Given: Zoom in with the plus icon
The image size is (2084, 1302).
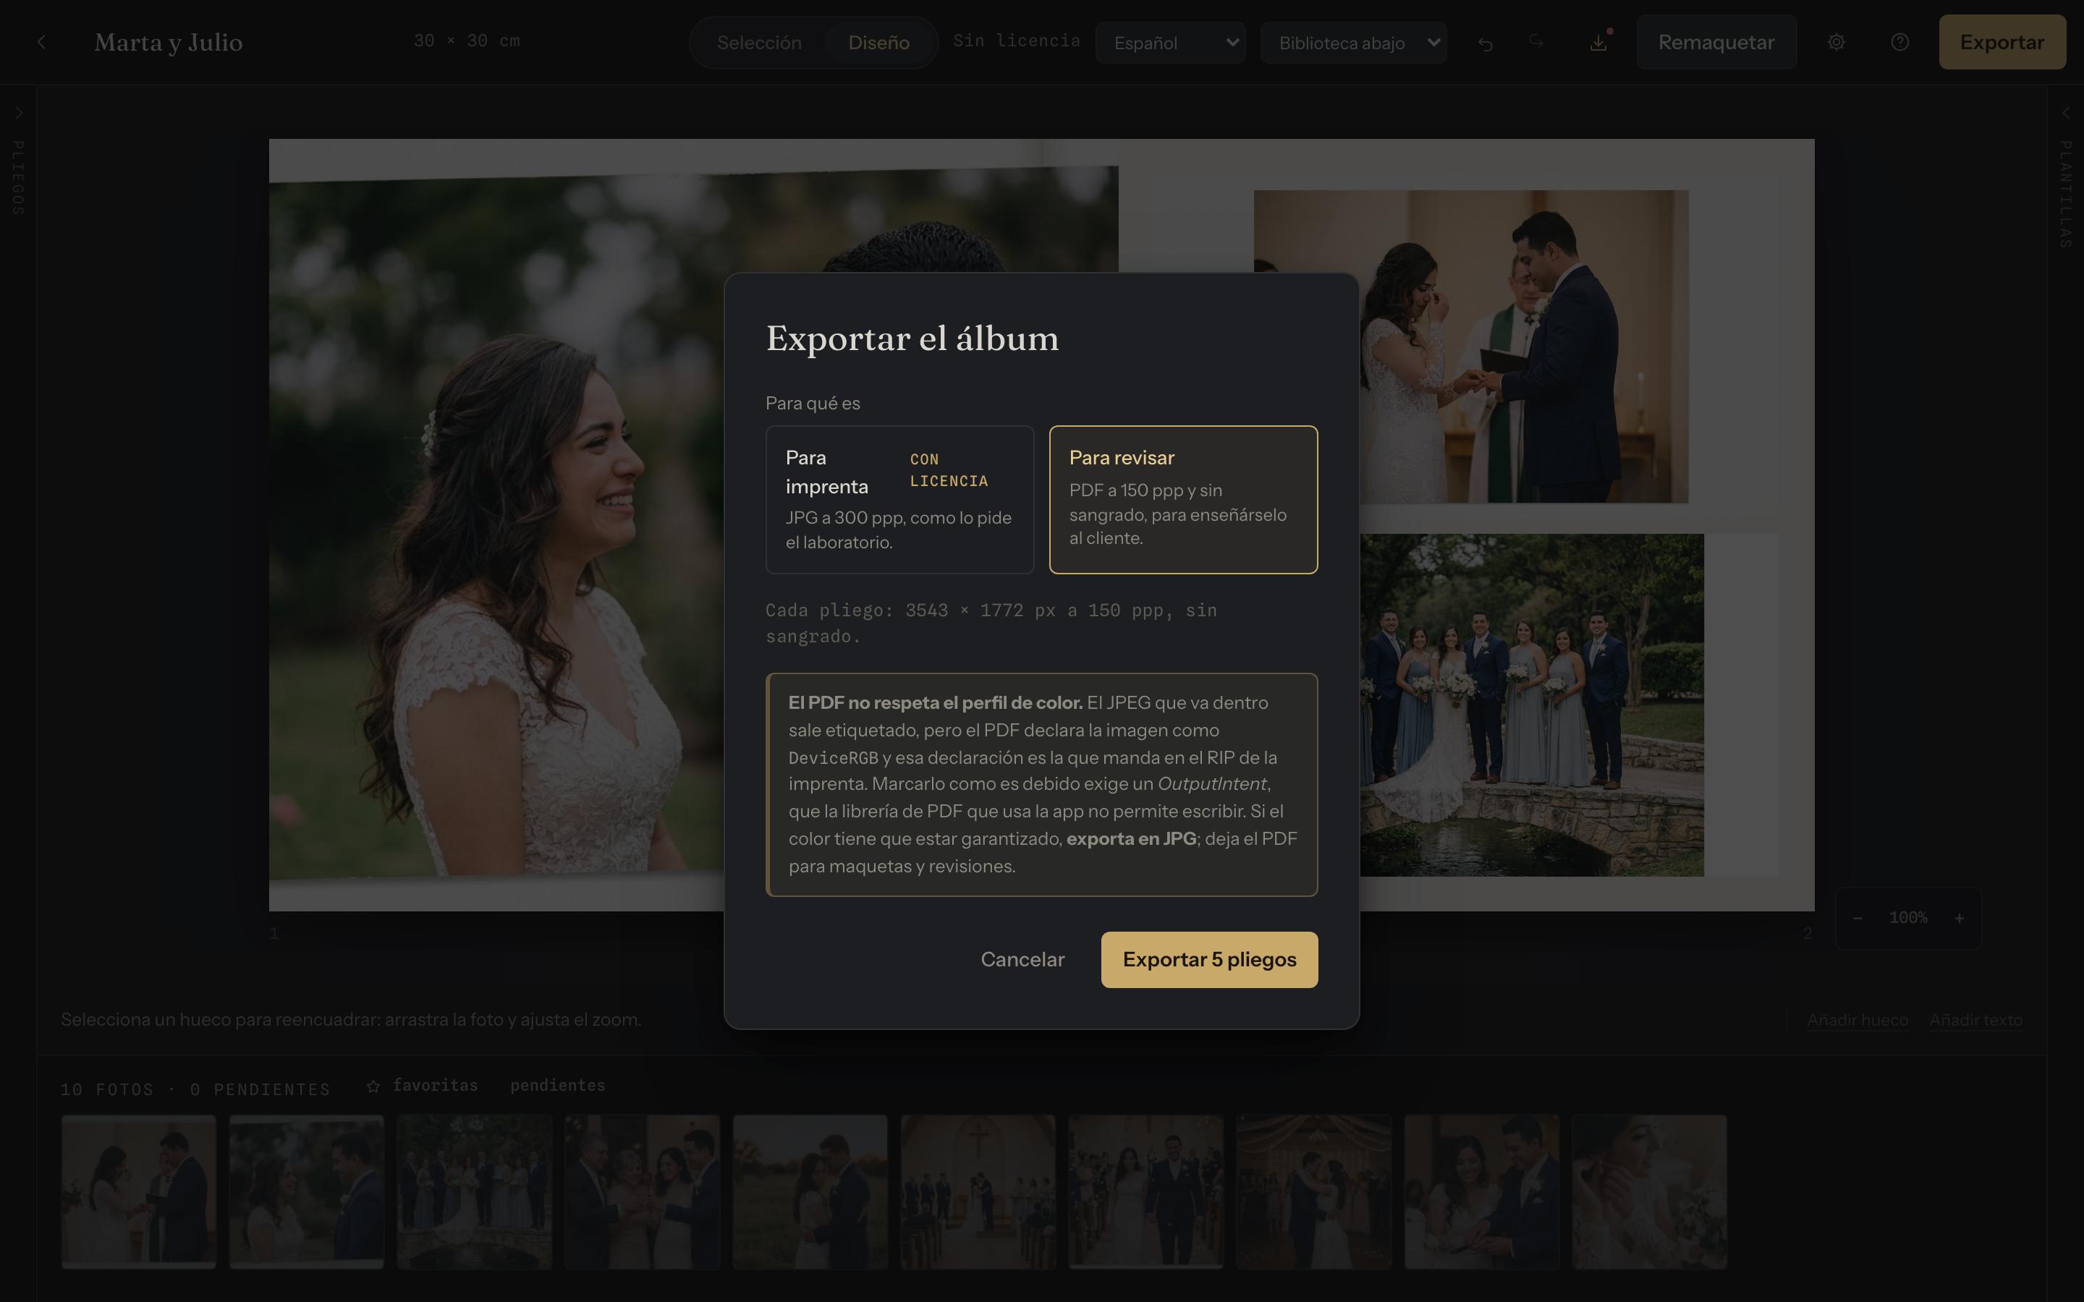Looking at the screenshot, I should [x=1959, y=918].
